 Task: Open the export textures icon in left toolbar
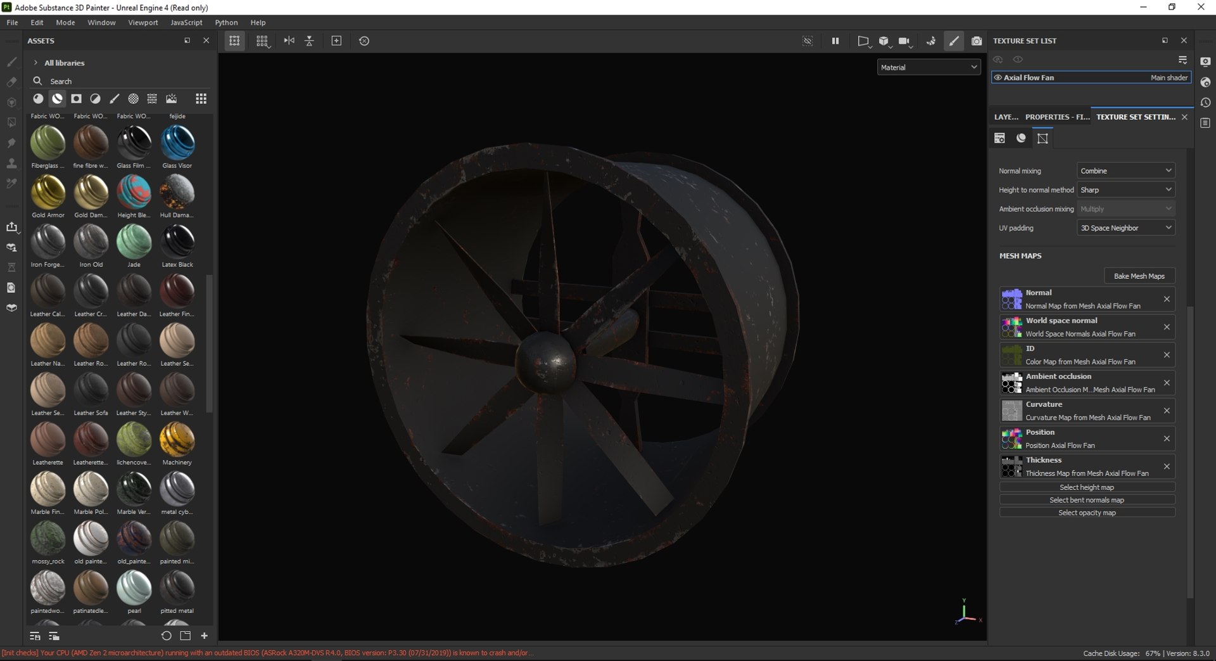click(x=11, y=227)
